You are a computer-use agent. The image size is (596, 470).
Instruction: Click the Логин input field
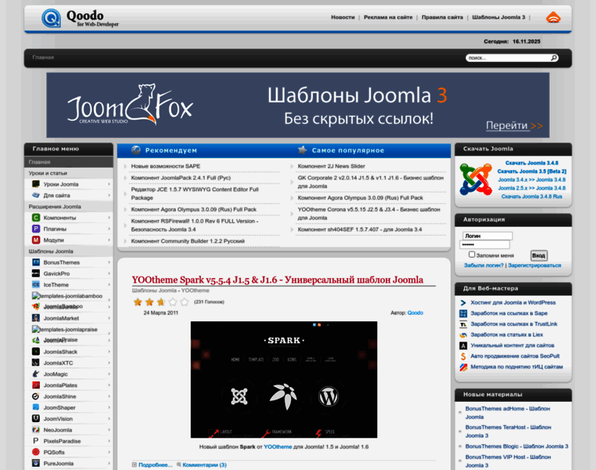pos(487,236)
